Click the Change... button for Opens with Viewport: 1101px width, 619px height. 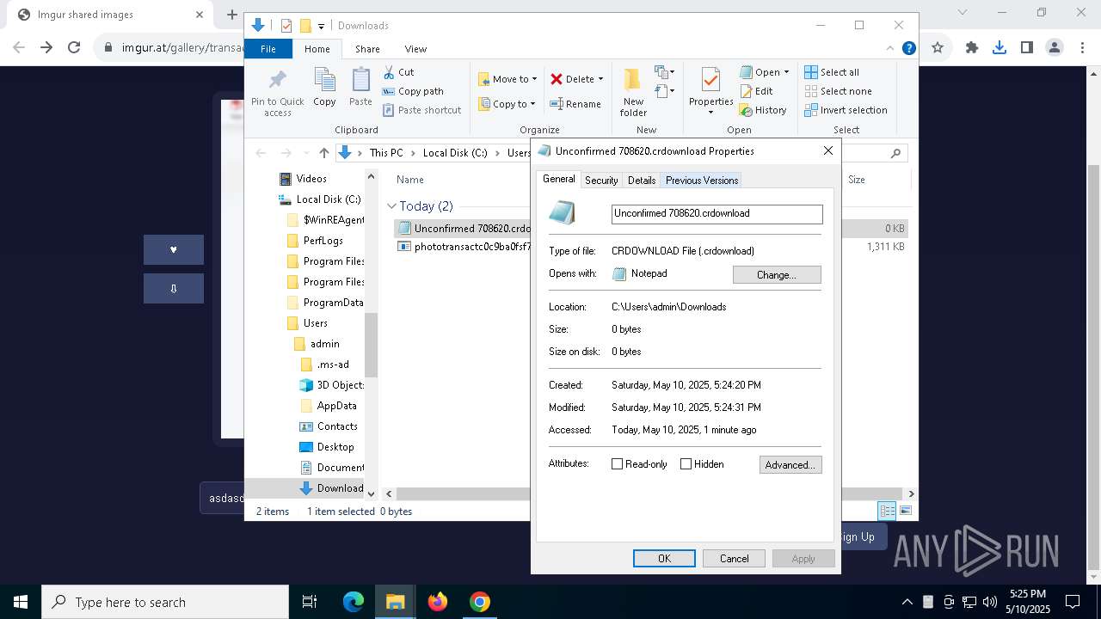(777, 274)
